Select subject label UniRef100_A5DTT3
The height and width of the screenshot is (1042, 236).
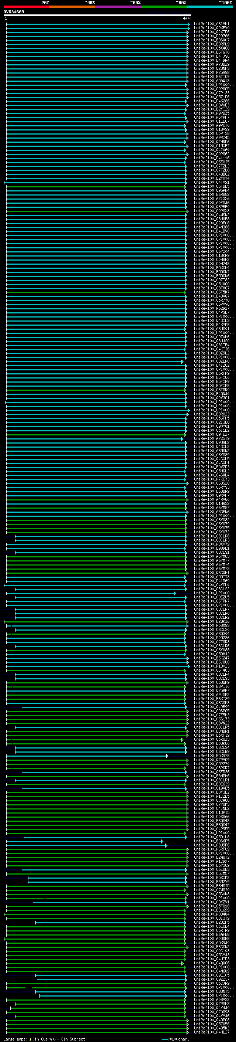(211, 577)
